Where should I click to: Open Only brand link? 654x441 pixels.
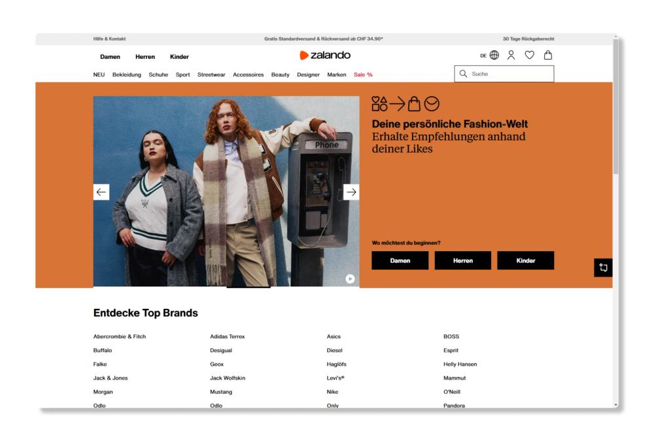pos(333,405)
